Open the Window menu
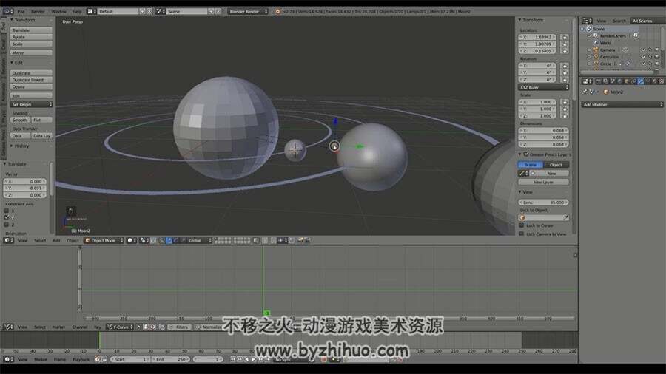Screen dimensions: 666x374 [58, 11]
